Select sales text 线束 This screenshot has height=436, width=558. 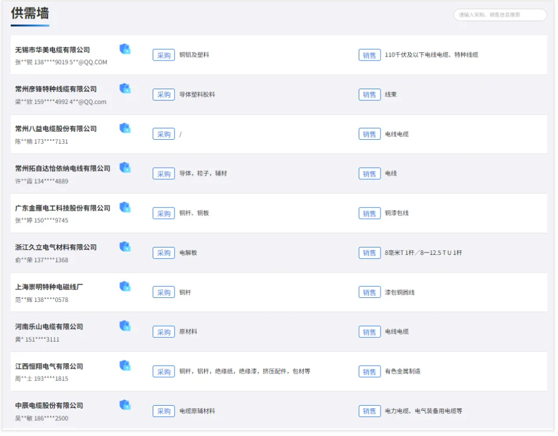(391, 95)
